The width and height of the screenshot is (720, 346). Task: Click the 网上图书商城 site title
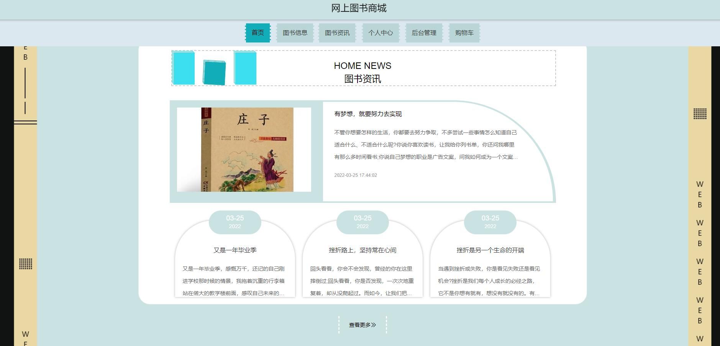pyautogui.click(x=359, y=8)
